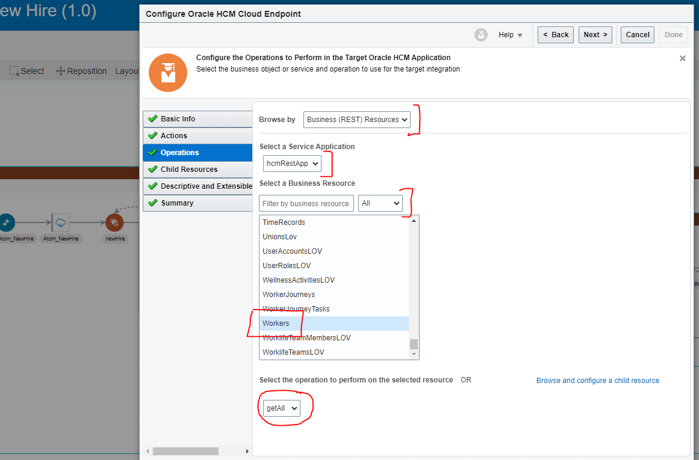Cancel the endpoint configuration
This screenshot has width=699, height=460.
[x=638, y=35]
